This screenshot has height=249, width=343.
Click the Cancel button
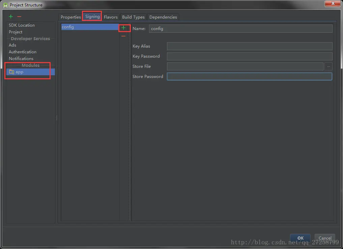325,238
